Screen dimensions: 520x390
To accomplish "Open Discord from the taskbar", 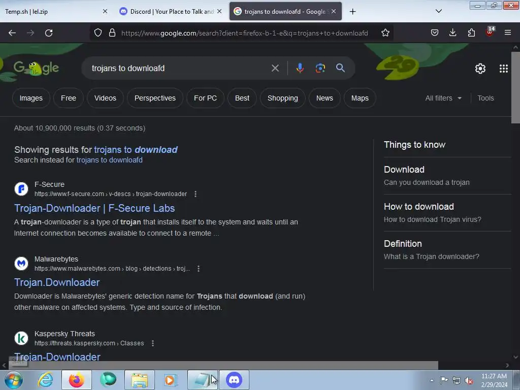I will (x=234, y=380).
